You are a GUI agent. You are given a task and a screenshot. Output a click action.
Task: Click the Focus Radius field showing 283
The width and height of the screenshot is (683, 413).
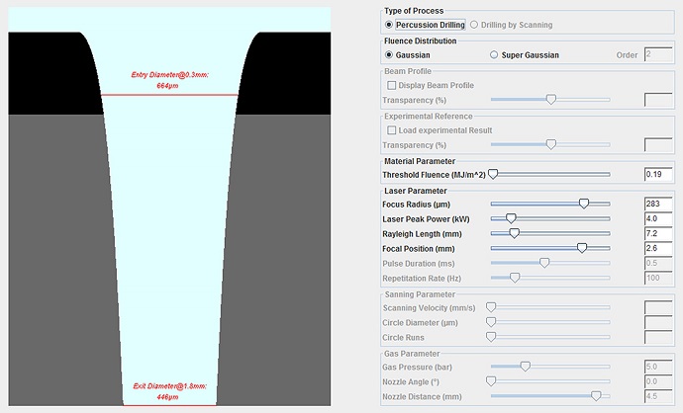(x=658, y=204)
